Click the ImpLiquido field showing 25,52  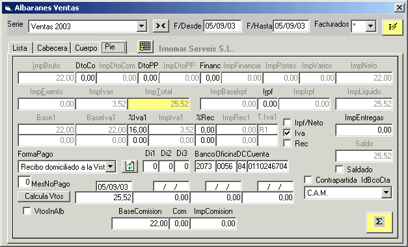(364, 104)
